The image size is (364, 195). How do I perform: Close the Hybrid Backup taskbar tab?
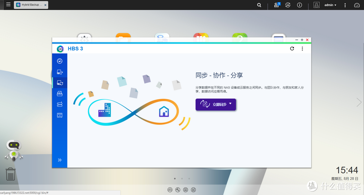45,5
